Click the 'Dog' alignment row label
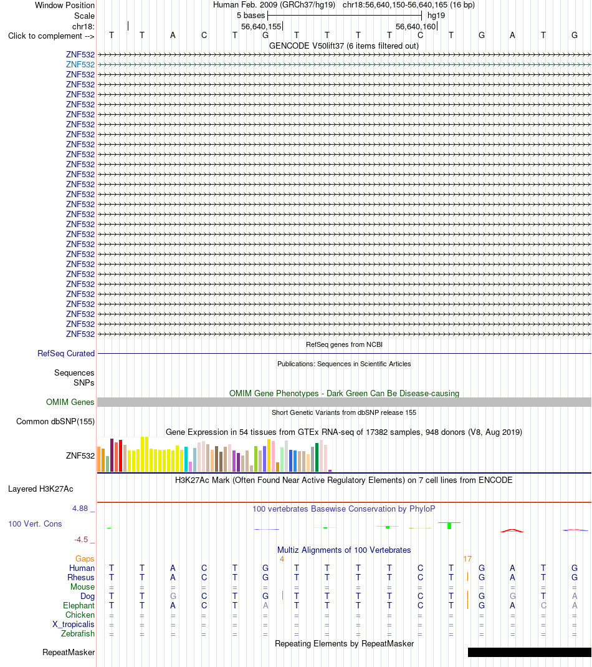 pos(87,596)
